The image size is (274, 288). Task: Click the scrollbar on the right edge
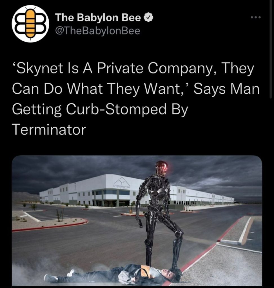point(270,49)
